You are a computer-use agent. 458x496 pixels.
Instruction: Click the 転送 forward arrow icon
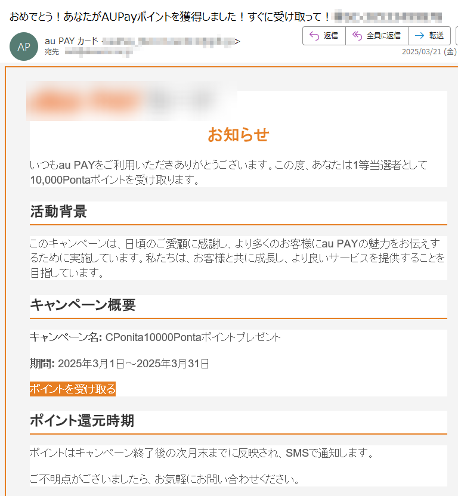tap(419, 36)
